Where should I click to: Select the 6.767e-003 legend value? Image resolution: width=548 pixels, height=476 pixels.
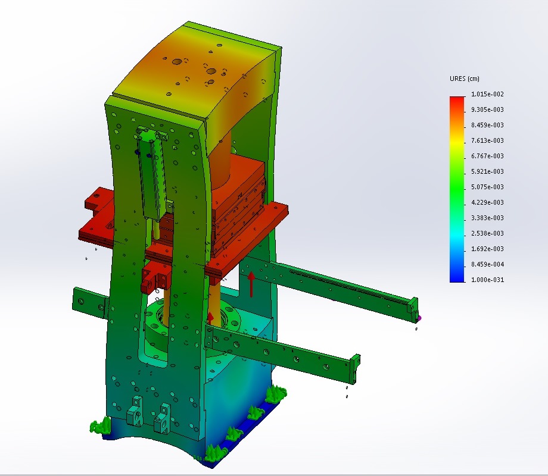pyautogui.click(x=487, y=156)
